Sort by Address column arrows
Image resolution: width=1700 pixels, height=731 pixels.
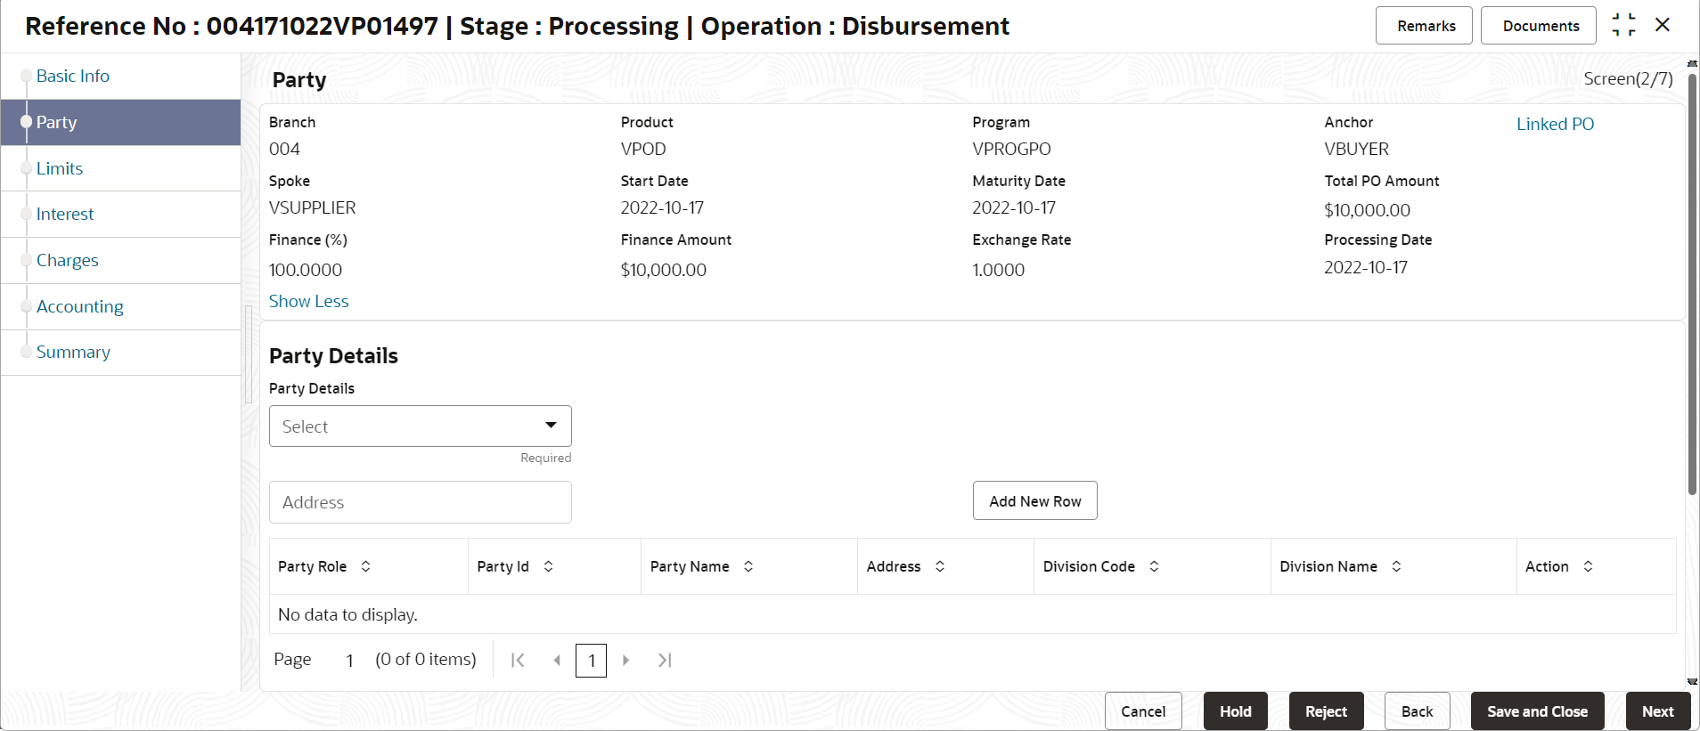pos(940,566)
